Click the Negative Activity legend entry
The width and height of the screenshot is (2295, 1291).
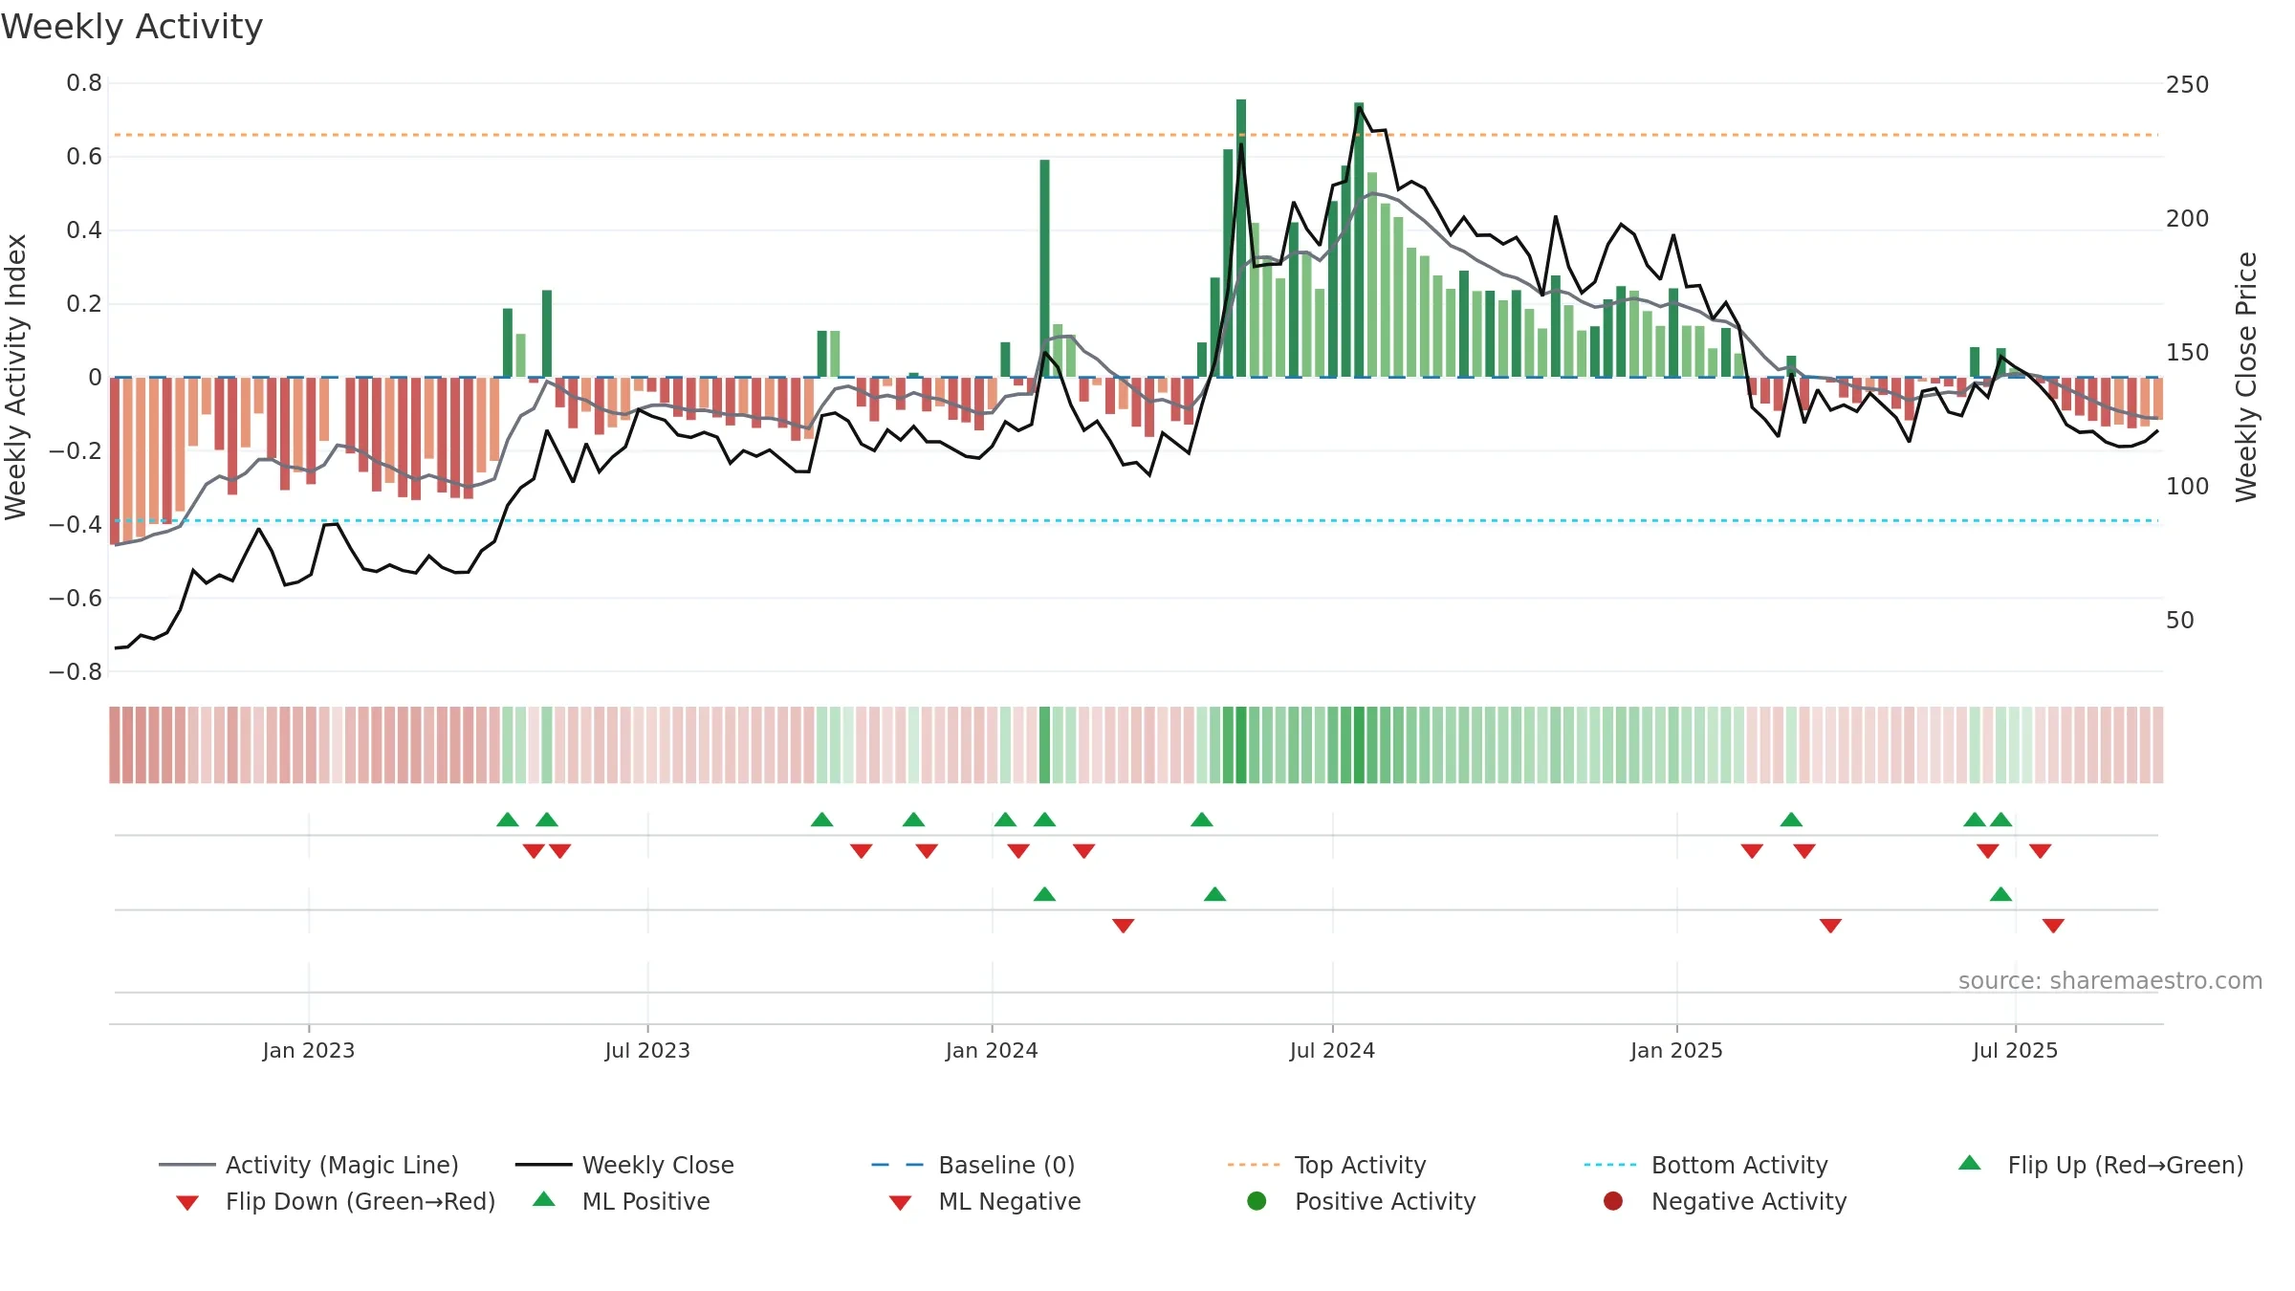(1725, 1201)
